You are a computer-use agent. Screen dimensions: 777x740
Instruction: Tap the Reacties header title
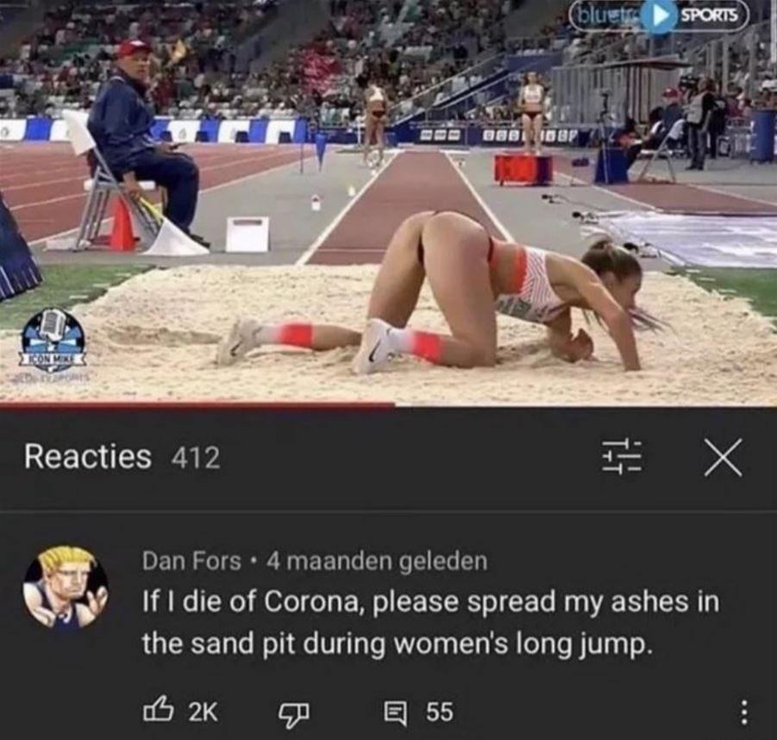tap(88, 456)
